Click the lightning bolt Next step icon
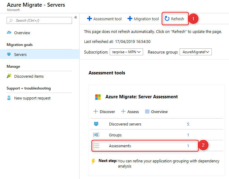 (x=93, y=161)
